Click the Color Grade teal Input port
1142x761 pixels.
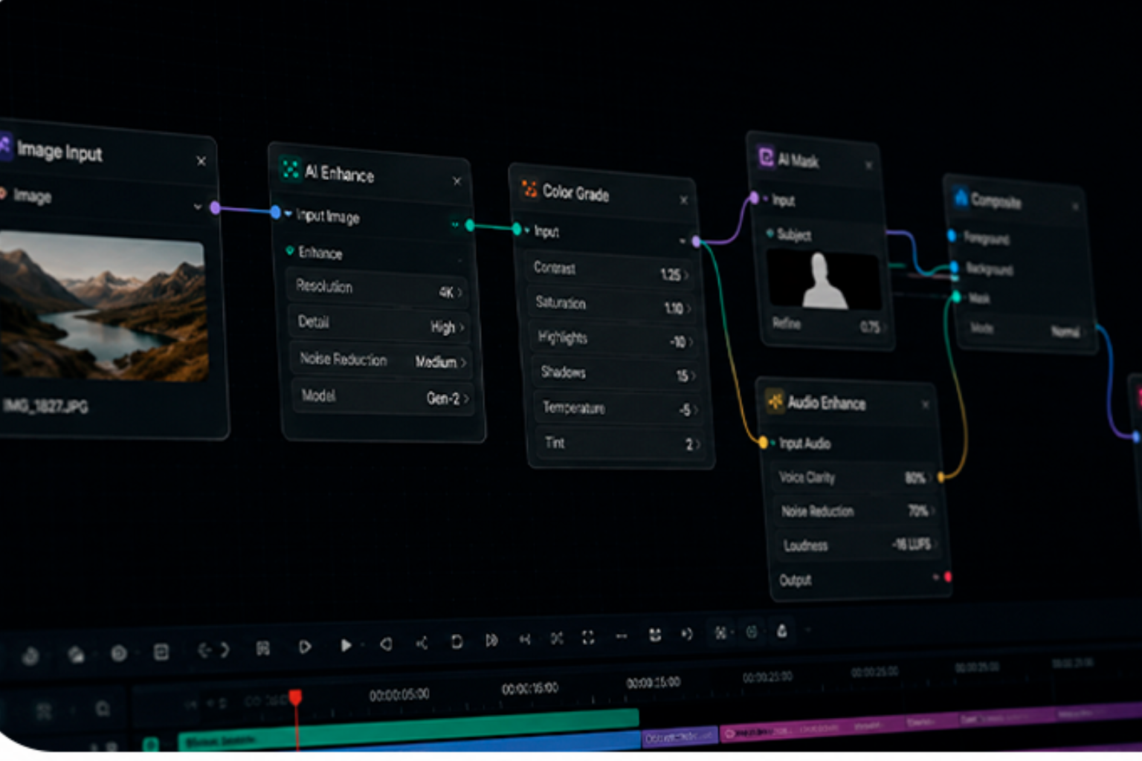517,229
